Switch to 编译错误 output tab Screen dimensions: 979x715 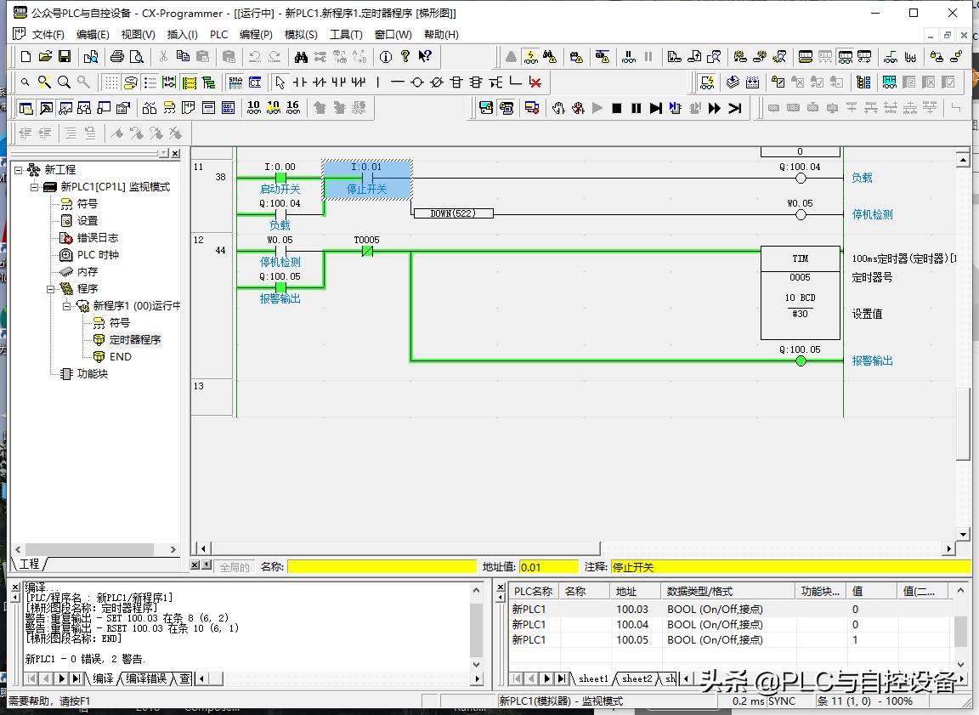click(x=146, y=678)
